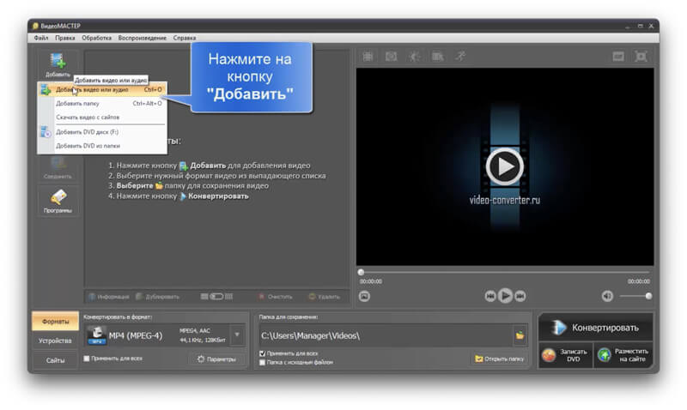Click the video-converter.ru text in the preview
The image size is (687, 410).
pyautogui.click(x=505, y=200)
